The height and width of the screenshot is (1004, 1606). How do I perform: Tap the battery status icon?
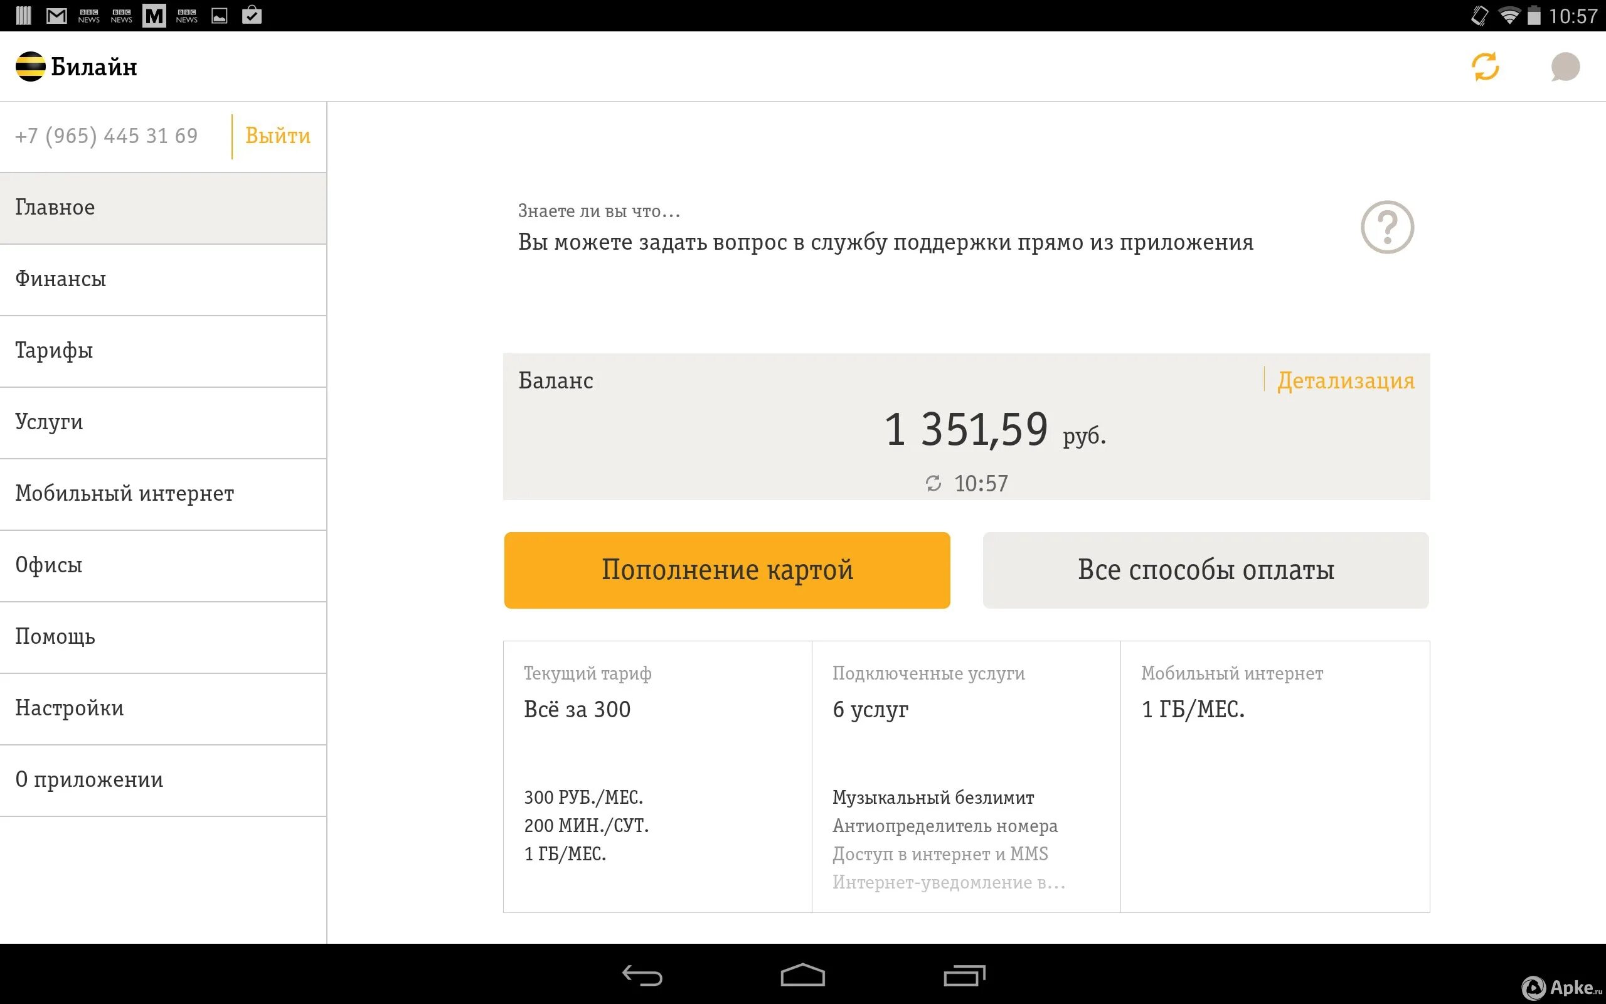1534,15
